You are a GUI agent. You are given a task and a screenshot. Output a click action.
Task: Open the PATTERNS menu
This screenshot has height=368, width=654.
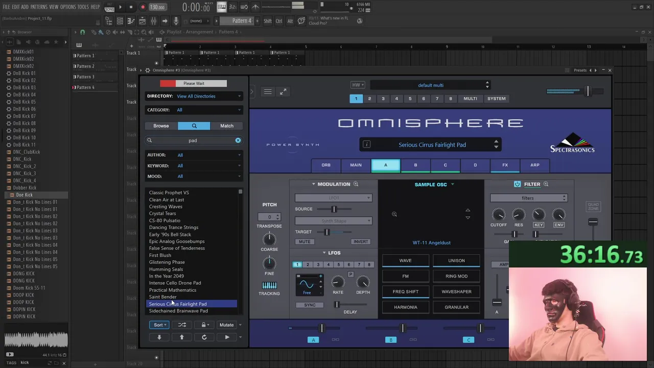click(39, 7)
